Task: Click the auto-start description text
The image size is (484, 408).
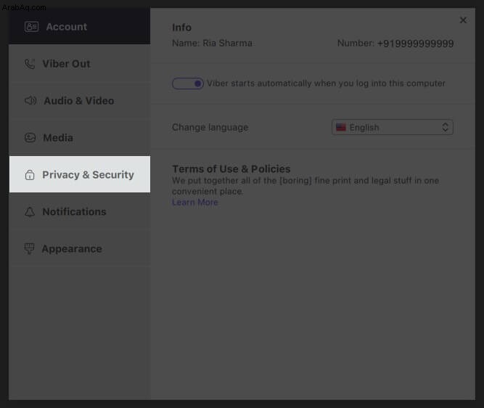Action: click(x=326, y=83)
